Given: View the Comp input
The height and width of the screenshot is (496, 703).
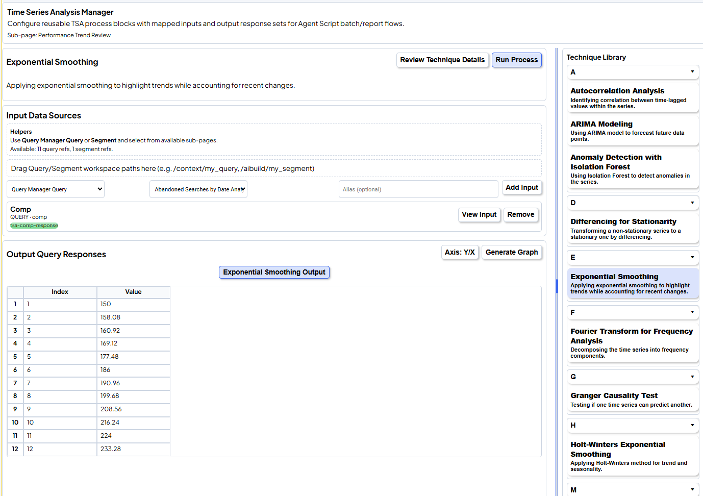Looking at the screenshot, I should click(x=479, y=215).
